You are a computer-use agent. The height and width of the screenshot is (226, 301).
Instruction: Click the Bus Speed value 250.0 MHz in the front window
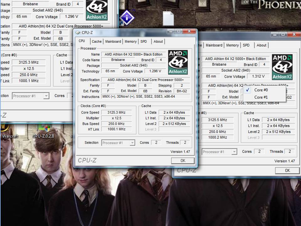pos(117,124)
